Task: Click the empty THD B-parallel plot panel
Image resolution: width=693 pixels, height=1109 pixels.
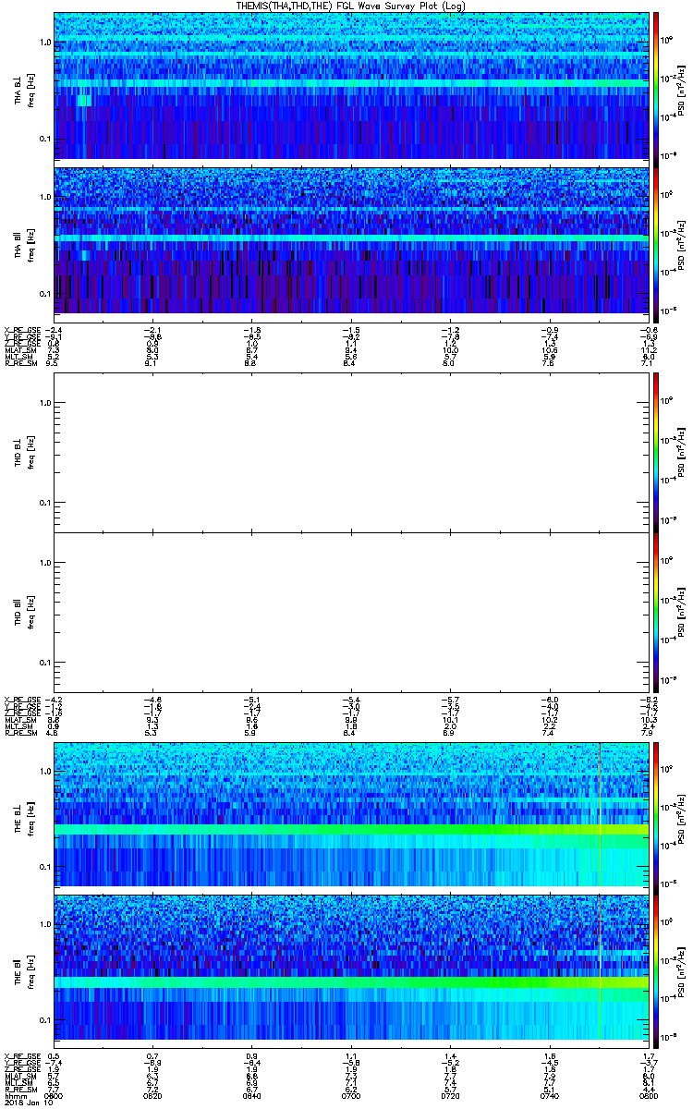Action: [350, 612]
